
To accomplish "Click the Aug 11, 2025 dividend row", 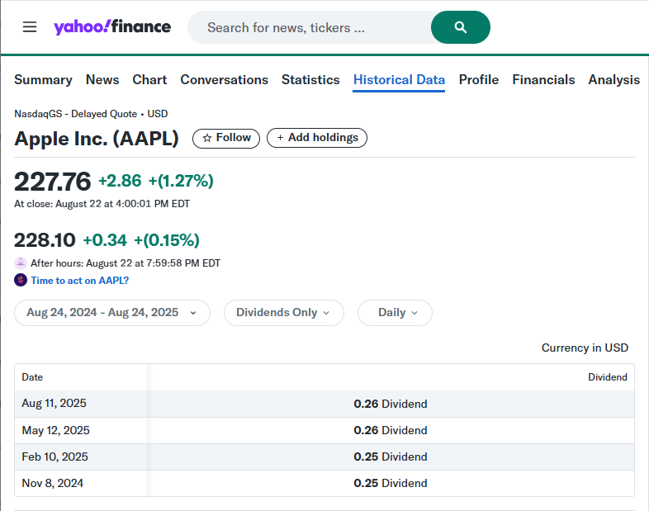I will [x=324, y=404].
